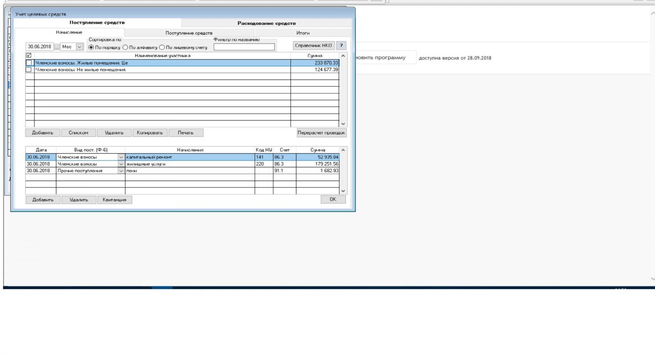This screenshot has height=355, width=655.
Task: Click the 'Печать' button
Action: (185, 133)
